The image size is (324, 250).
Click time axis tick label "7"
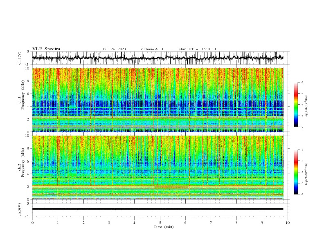click(x=211, y=223)
